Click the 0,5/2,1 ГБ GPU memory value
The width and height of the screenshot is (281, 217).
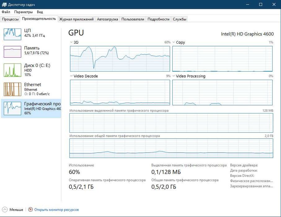click(x=81, y=187)
